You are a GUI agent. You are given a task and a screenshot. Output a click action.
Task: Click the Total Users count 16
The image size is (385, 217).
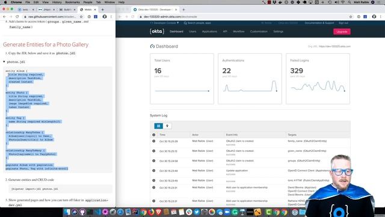pos(158,71)
